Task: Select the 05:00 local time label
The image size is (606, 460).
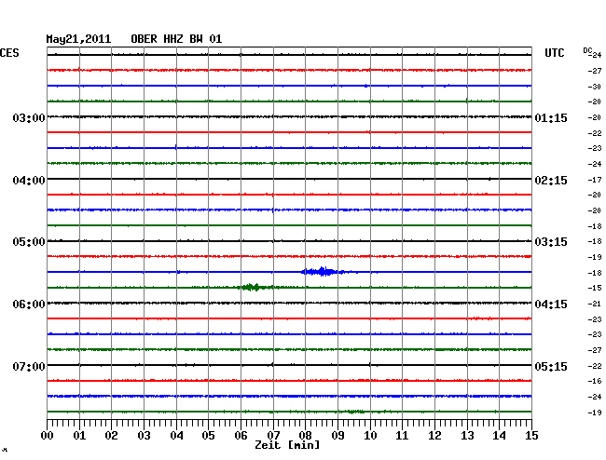Action: click(29, 242)
